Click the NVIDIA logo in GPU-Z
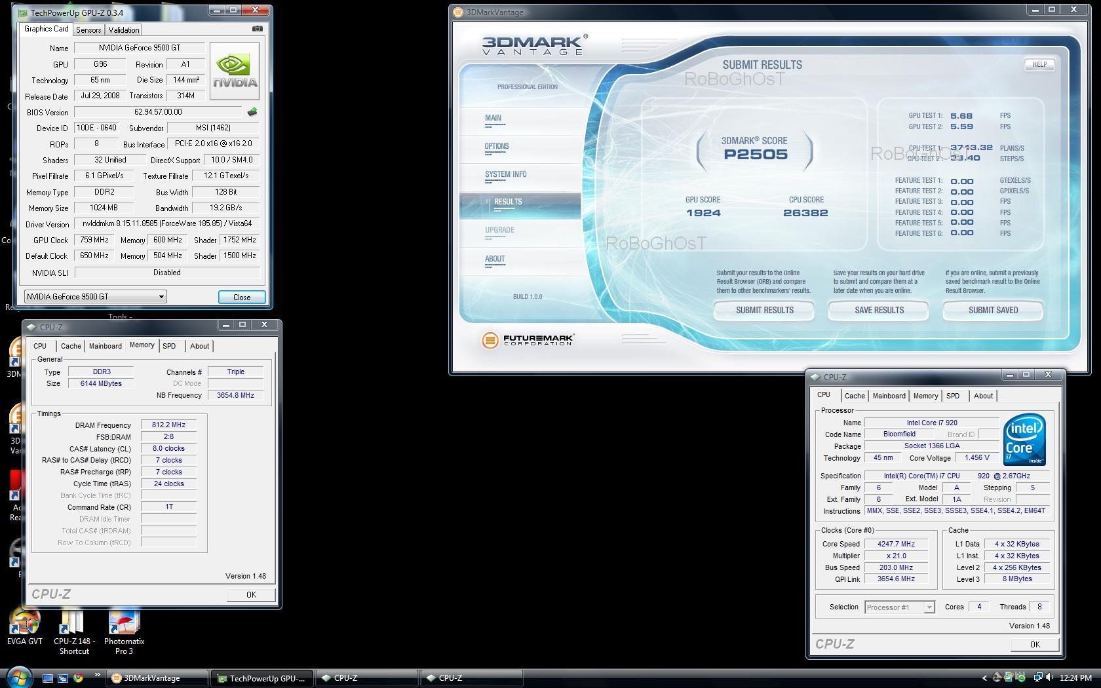1101x688 pixels. tap(235, 71)
